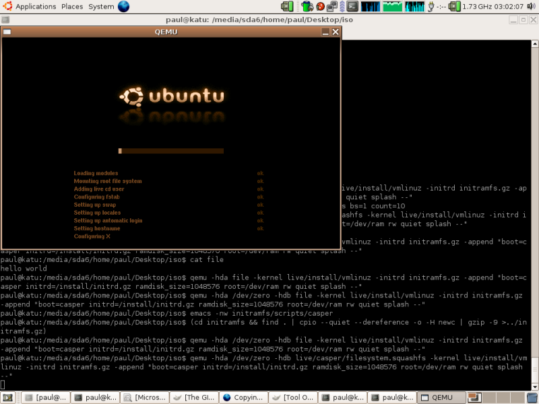Click the 1.73 GHz CPU frequency icon

click(x=454, y=6)
